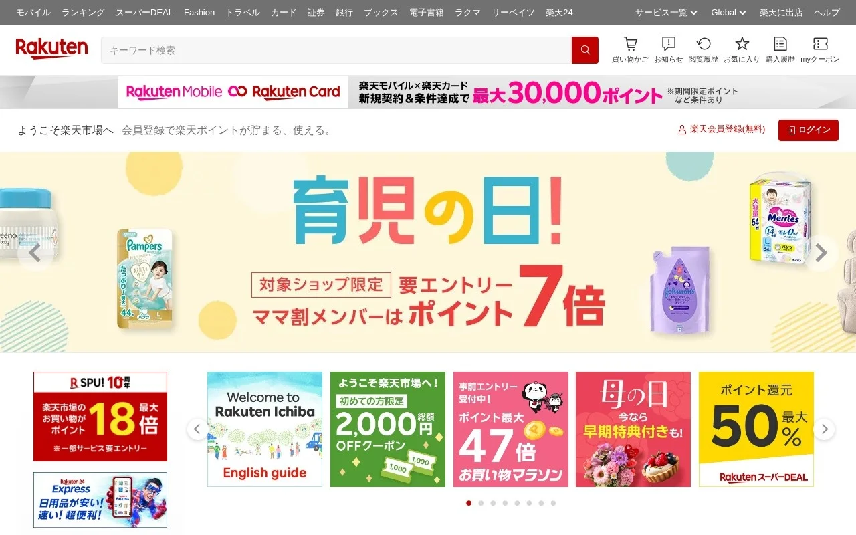Viewport: 856px width, 535px height.
Task: Open 2,000円 OFFクーポン card
Action: pos(388,429)
